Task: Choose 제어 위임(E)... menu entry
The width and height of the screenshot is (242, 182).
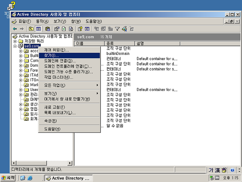Action: [69, 50]
